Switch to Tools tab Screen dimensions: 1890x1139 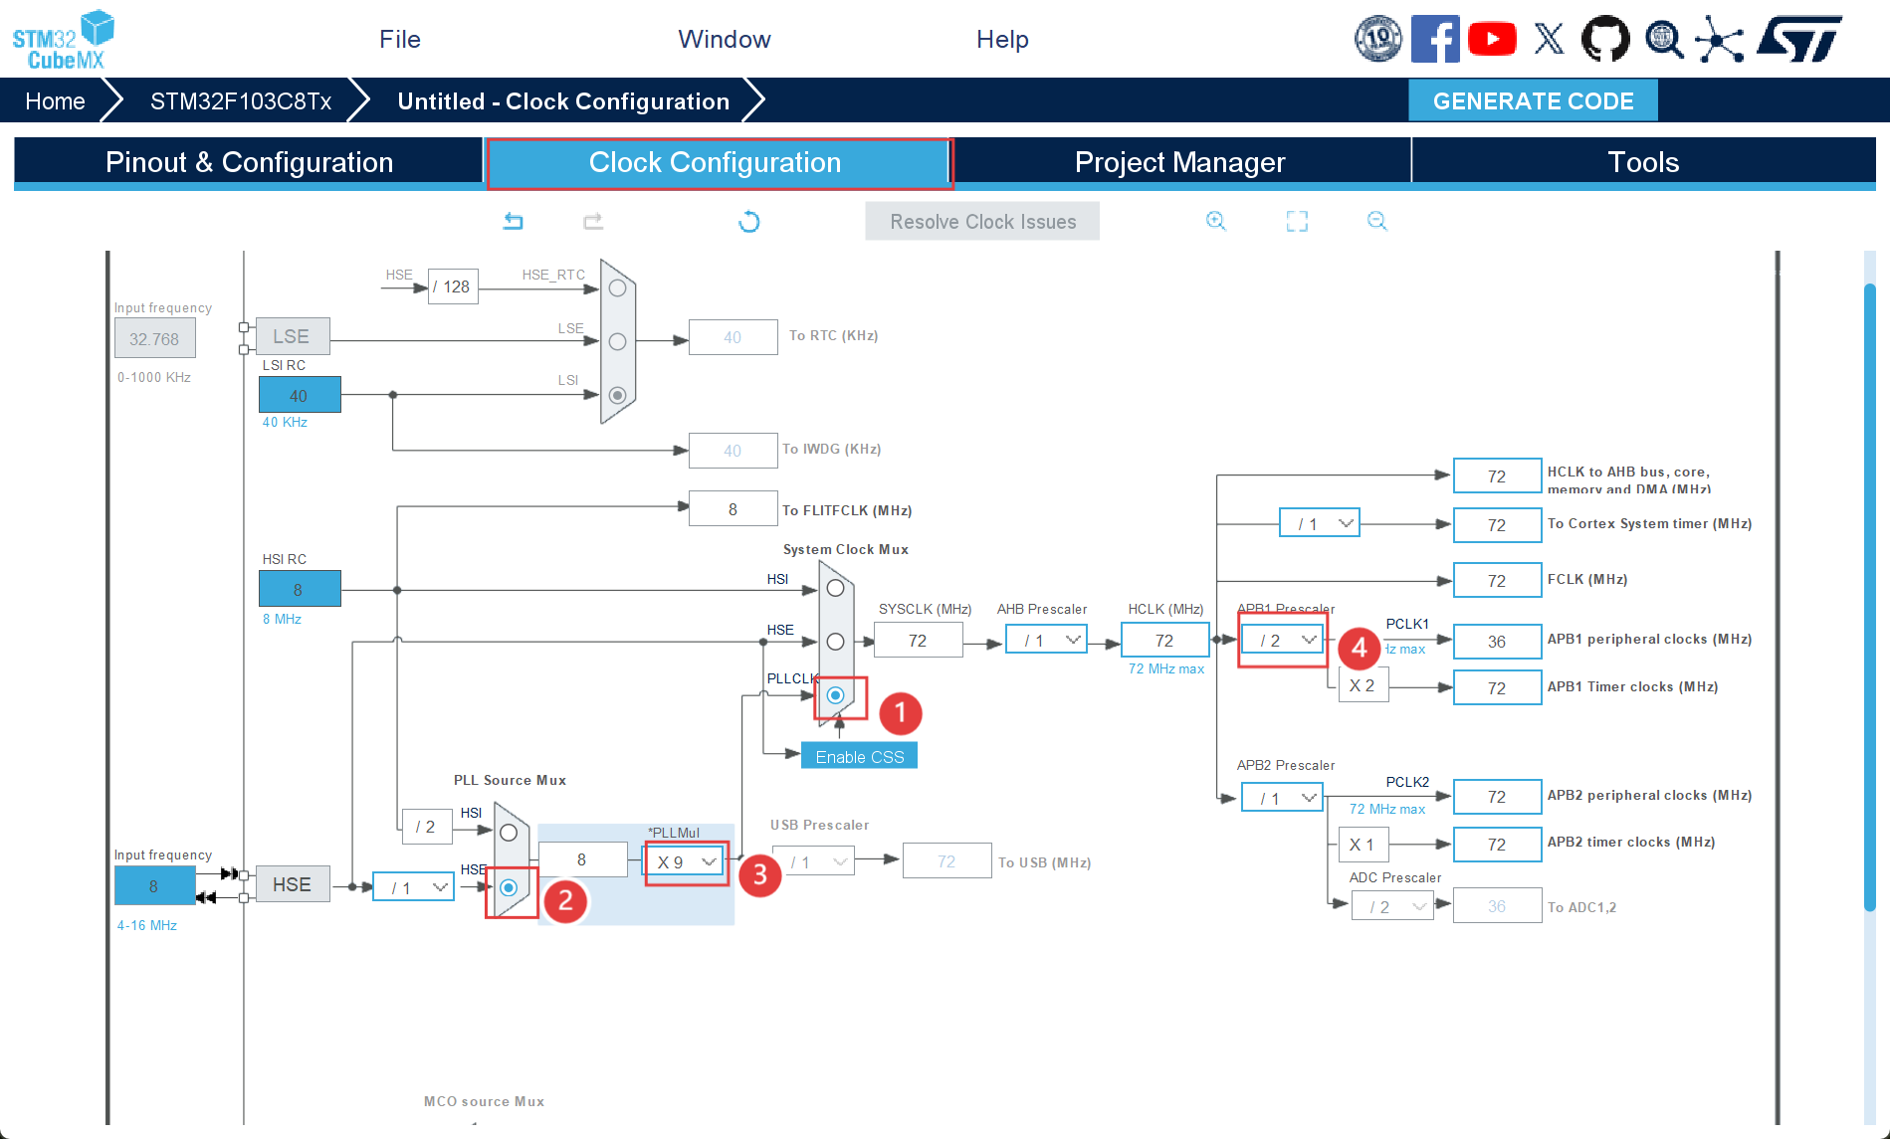tap(1643, 162)
